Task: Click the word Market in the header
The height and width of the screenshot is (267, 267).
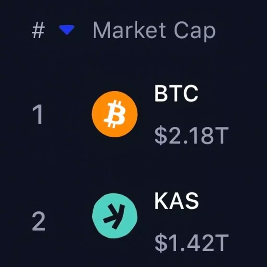Action: tap(129, 30)
